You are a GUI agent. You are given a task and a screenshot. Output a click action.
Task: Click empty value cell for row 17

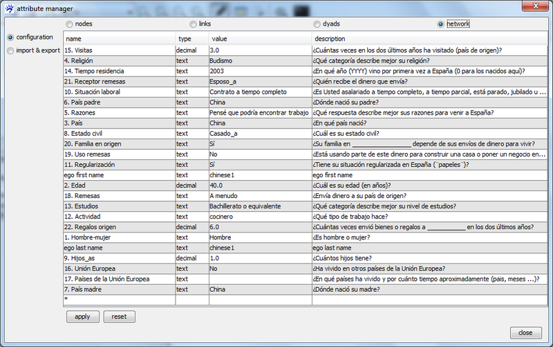(x=261, y=279)
